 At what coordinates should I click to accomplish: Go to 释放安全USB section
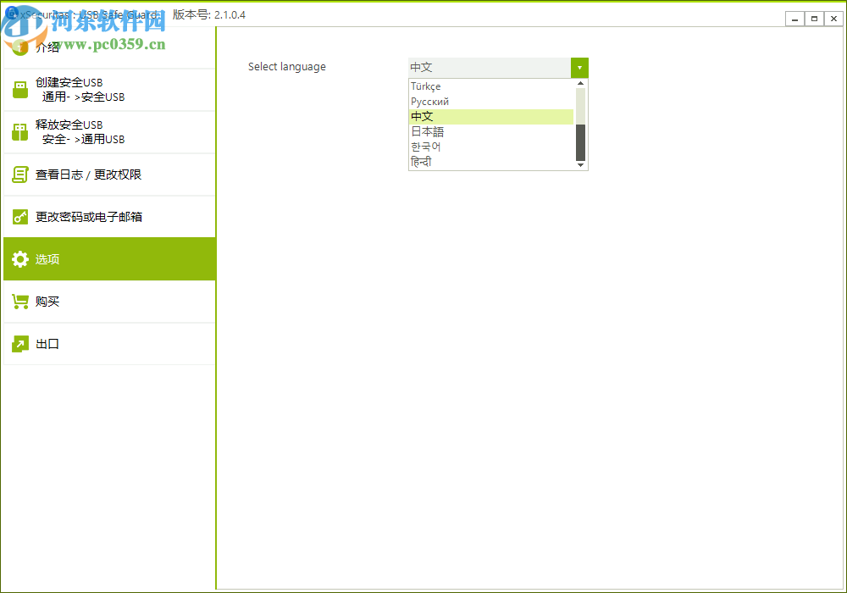click(x=109, y=132)
